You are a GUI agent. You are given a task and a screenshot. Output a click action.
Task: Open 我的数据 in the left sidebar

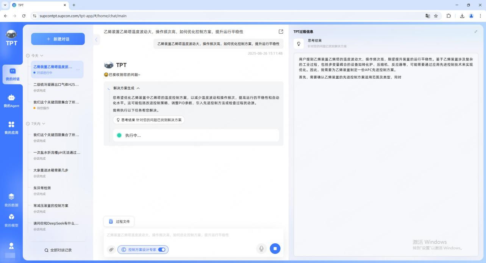tap(11, 200)
